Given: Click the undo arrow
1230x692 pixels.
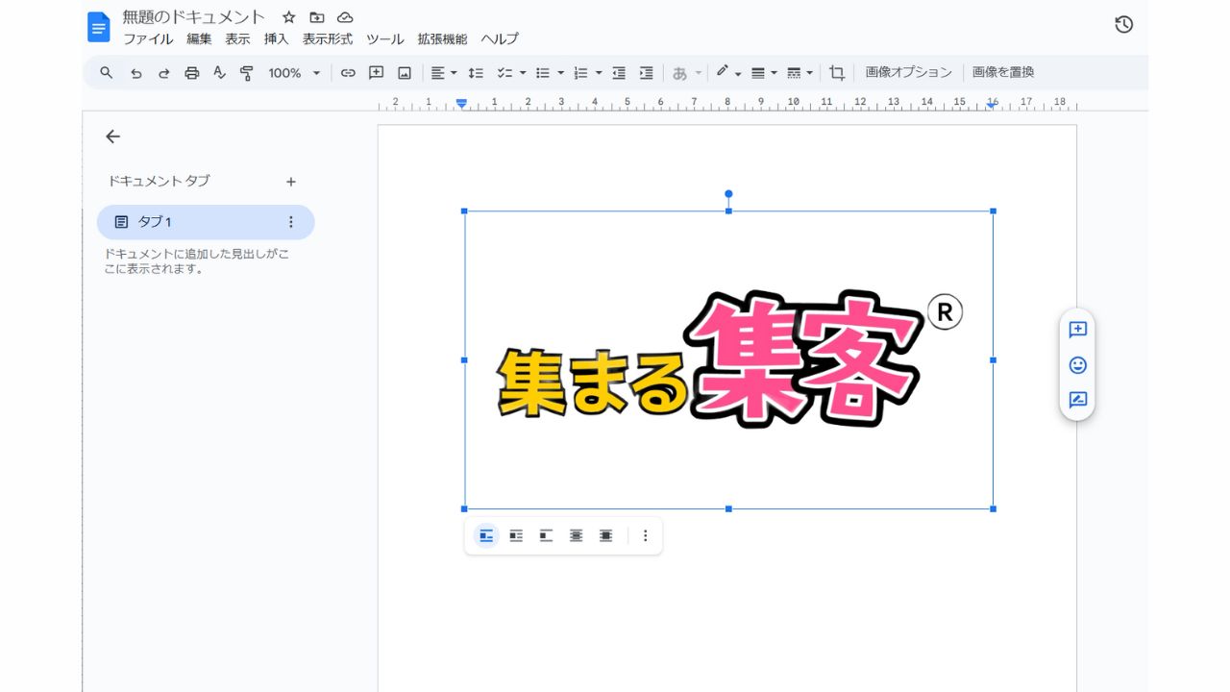Looking at the screenshot, I should (x=135, y=73).
